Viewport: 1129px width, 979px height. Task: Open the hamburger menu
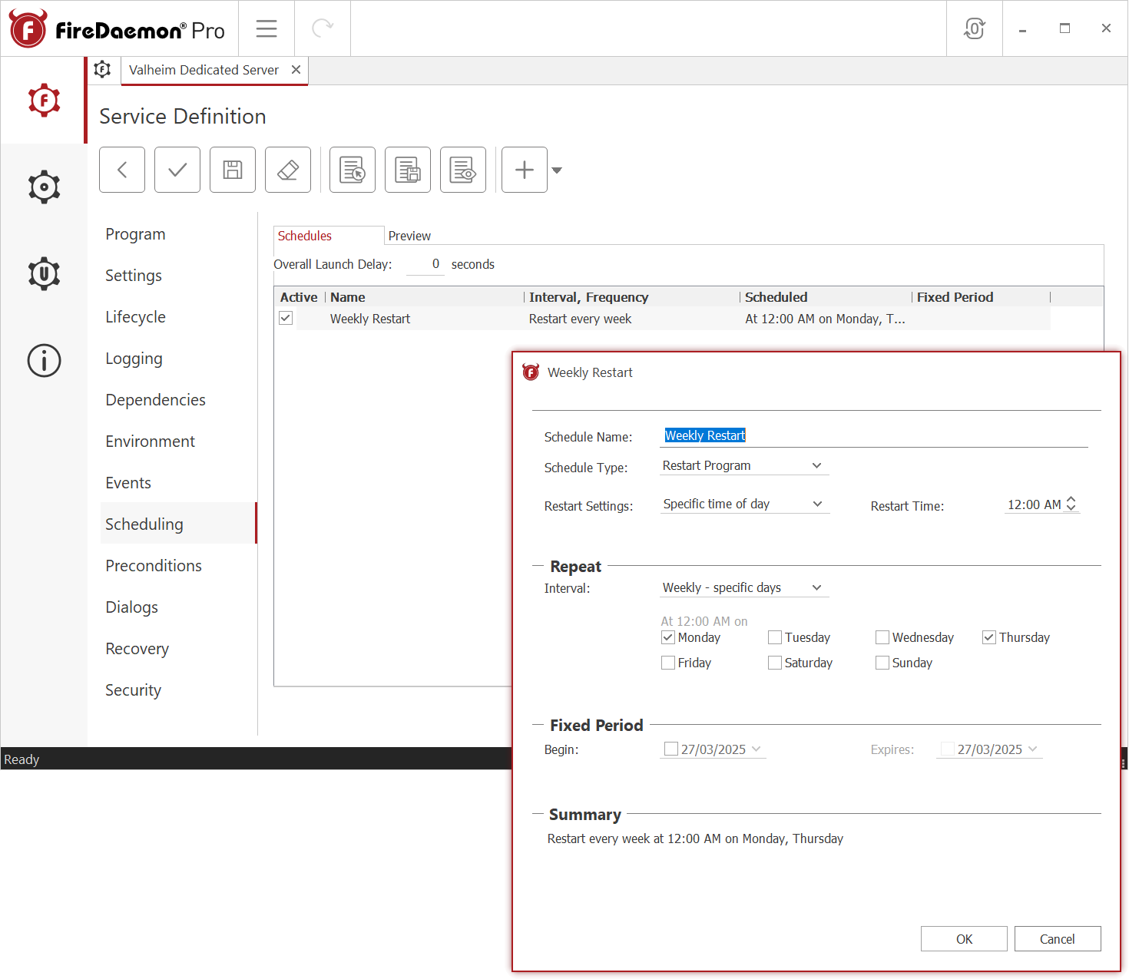(267, 28)
